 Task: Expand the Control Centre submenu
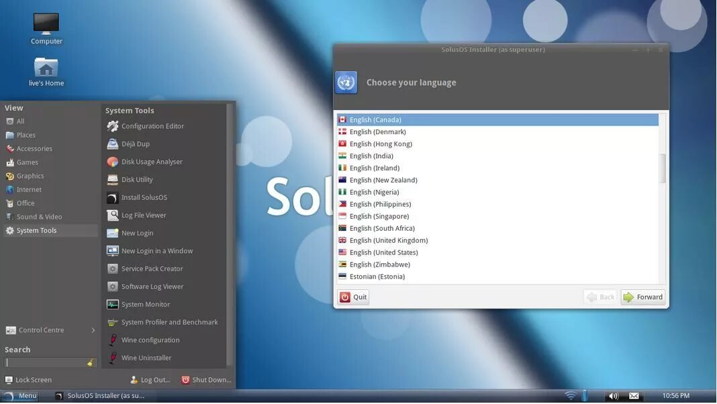pyautogui.click(x=50, y=330)
